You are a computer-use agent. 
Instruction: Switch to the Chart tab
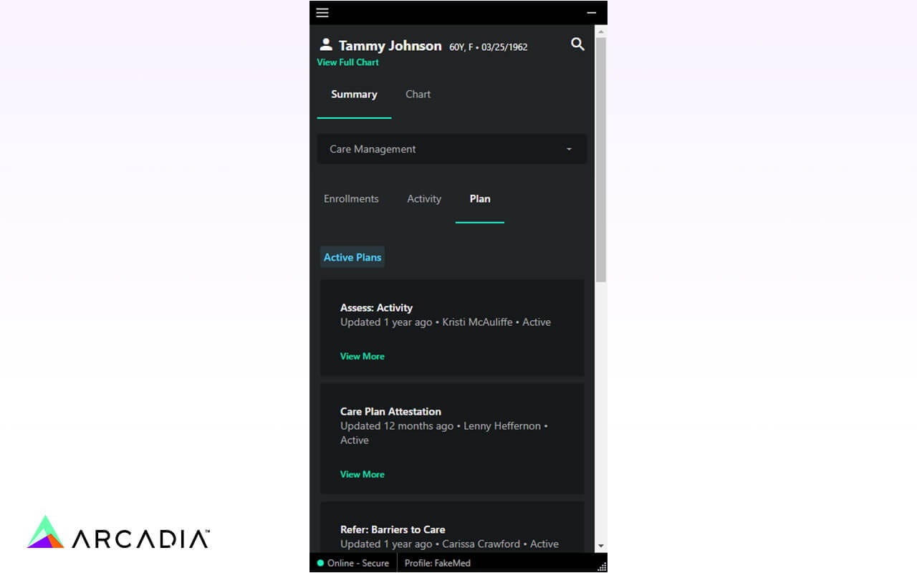click(x=418, y=95)
